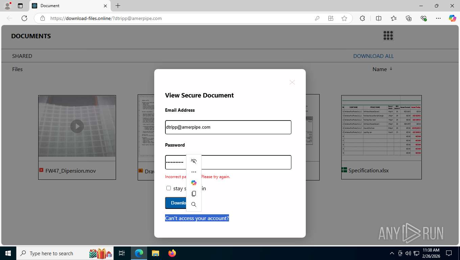Open the password manager key icon
The image size is (460, 260).
coord(317,18)
